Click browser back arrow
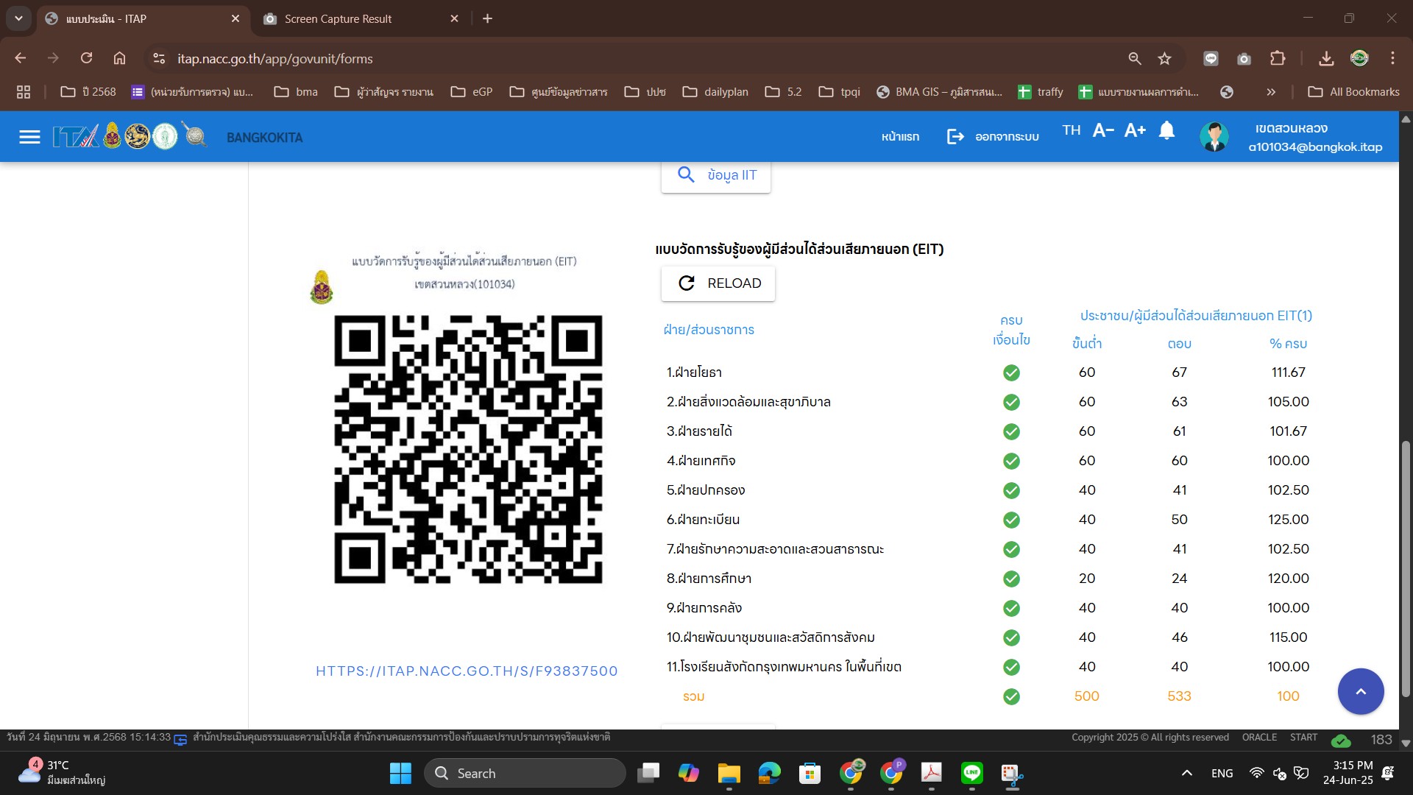1413x795 pixels. point(21,58)
